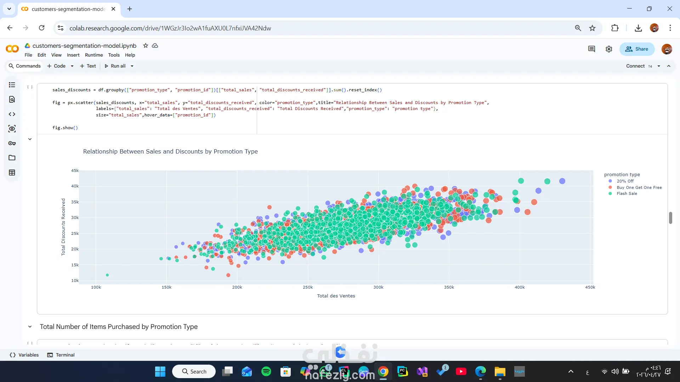This screenshot has height=382, width=680.
Task: Run the scatter plot code cell
Action: pos(30,87)
